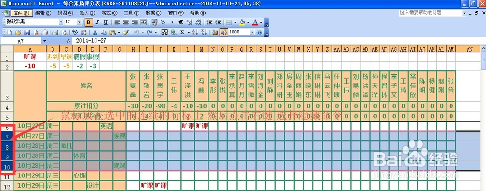
Task: Open the 视图 menu
Action: coord(65,13)
